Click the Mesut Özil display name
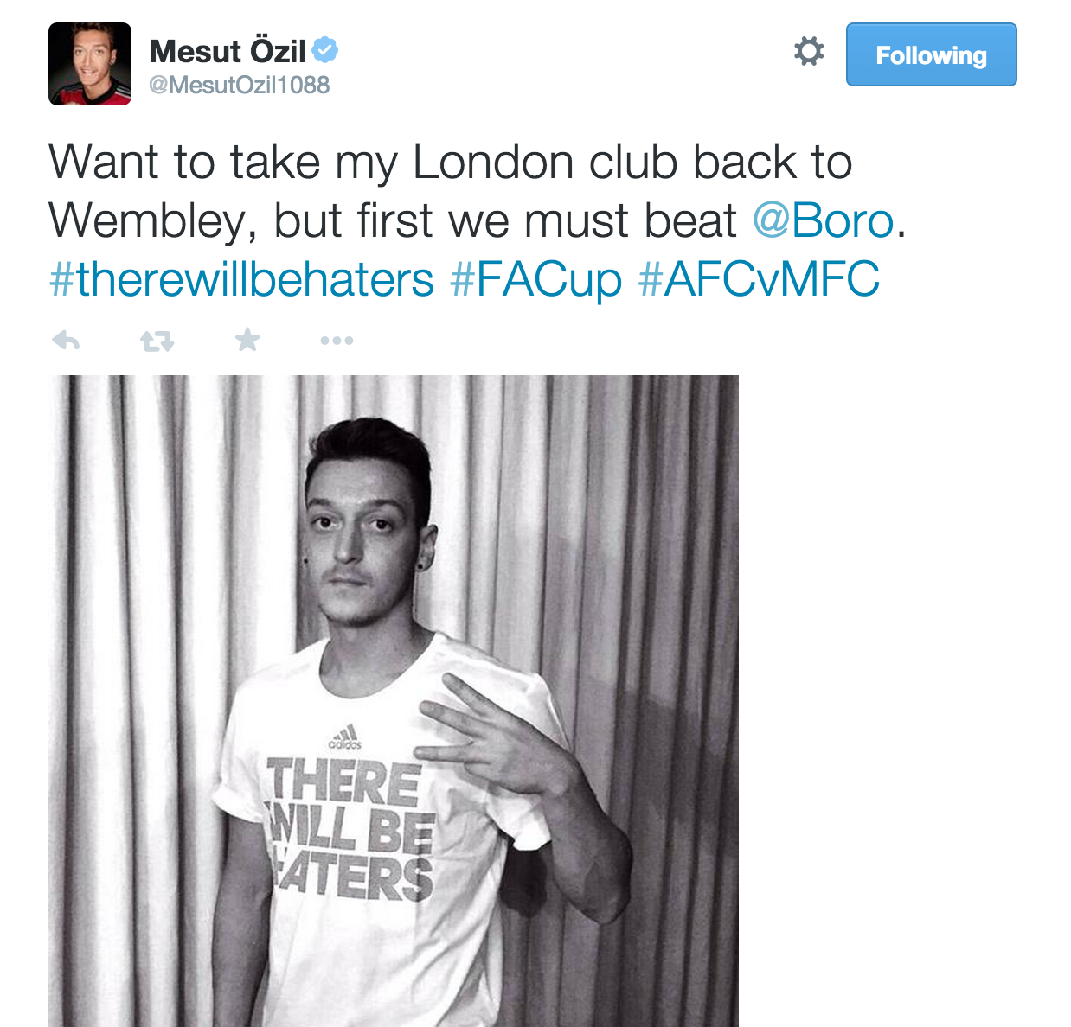Screen dimensions: 1071x1027 (228, 51)
